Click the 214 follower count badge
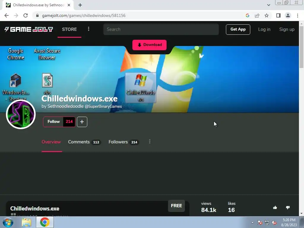 point(69,122)
